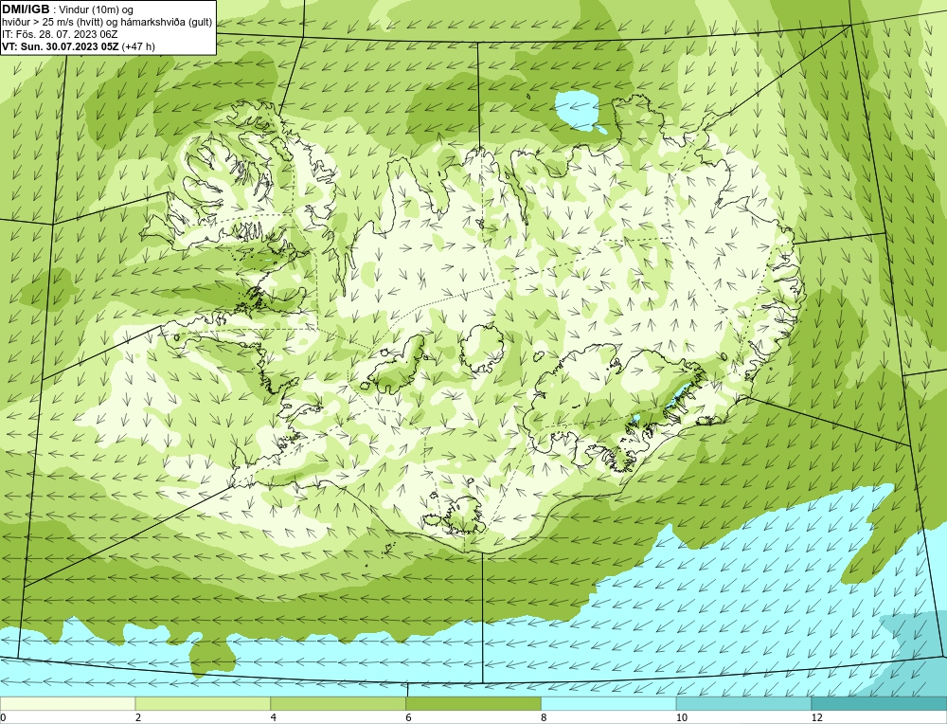Click the 6–8 m/s dark green legend swatch
The image size is (947, 724).
click(473, 704)
